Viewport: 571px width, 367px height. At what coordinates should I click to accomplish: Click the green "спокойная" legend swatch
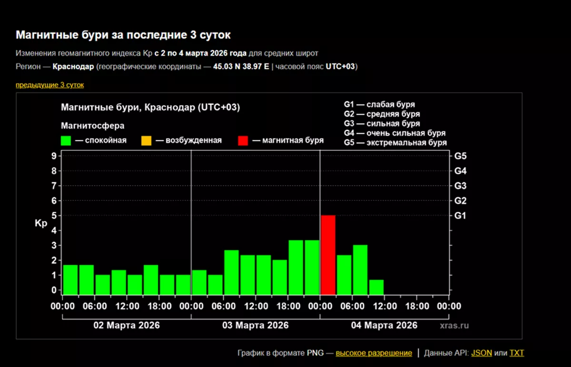pos(66,140)
